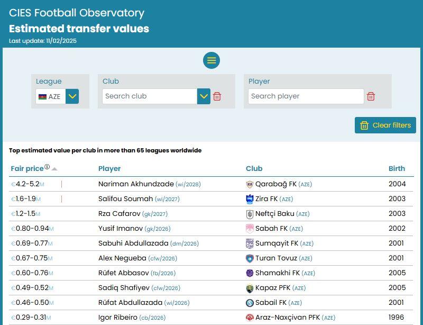Image resolution: width=423 pixels, height=325 pixels.
Task: Select player Nariman Akhundzade
Action: 136,184
